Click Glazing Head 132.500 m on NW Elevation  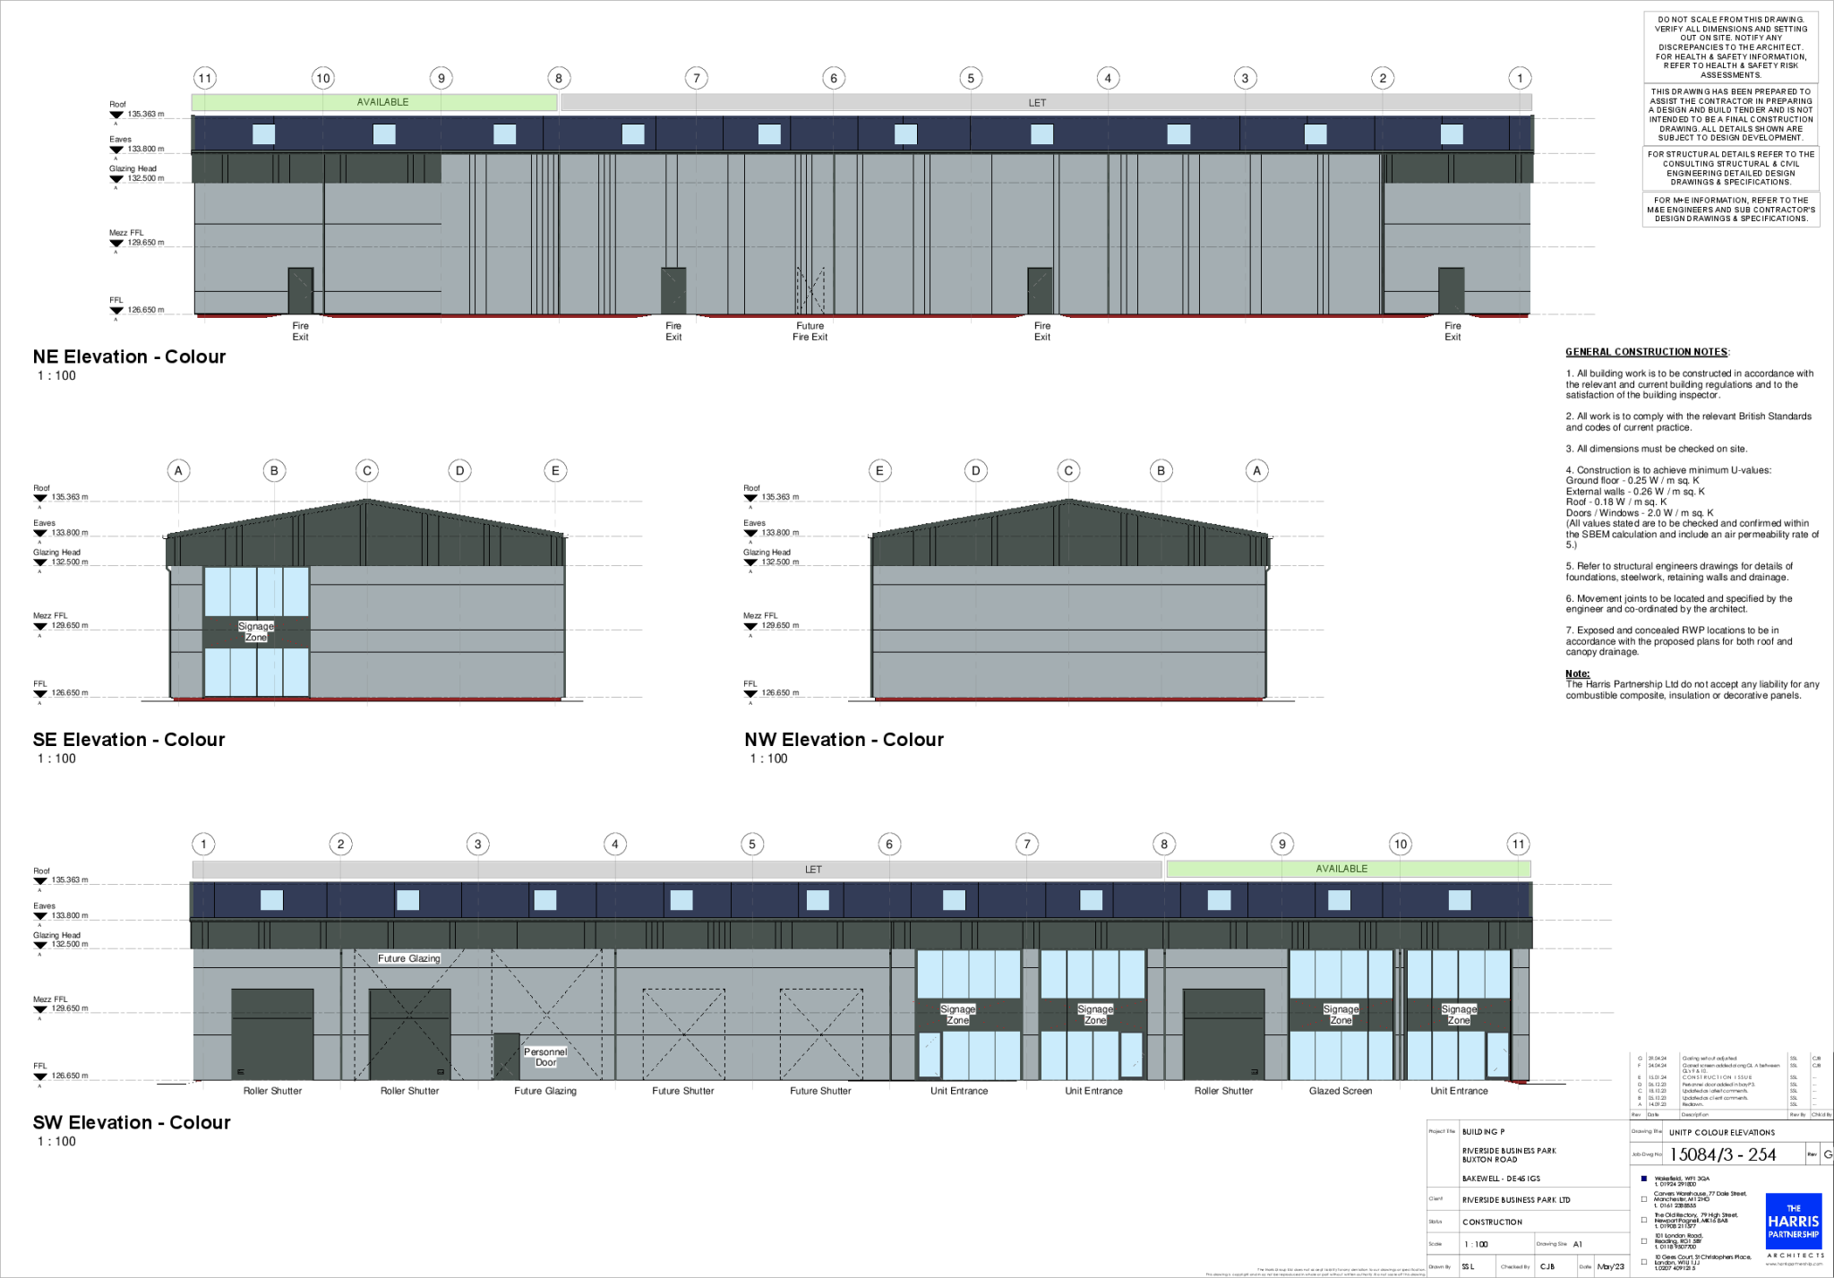point(771,558)
